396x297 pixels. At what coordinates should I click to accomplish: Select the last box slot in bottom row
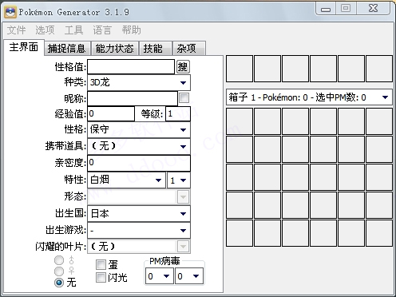coord(379,233)
